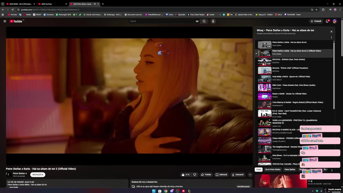This screenshot has height=193, width=343.
Task: Open Chrome from the taskbar
Action: pos(166,191)
